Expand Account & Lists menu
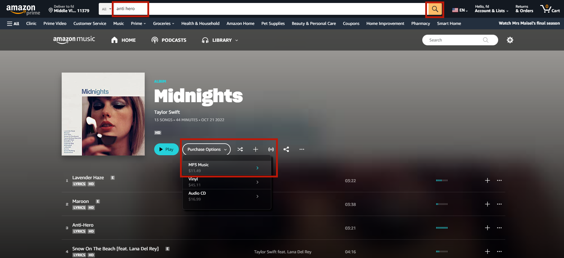Viewport: 564px width, 258px height. coord(491,9)
